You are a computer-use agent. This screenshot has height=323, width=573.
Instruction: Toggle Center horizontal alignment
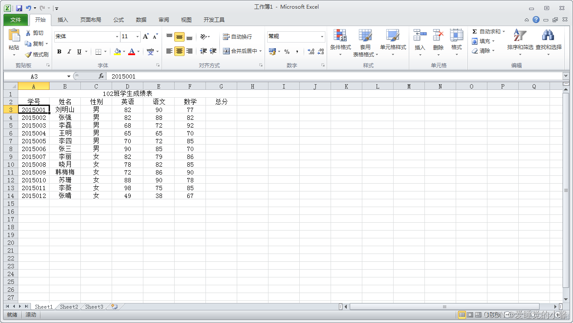(179, 51)
